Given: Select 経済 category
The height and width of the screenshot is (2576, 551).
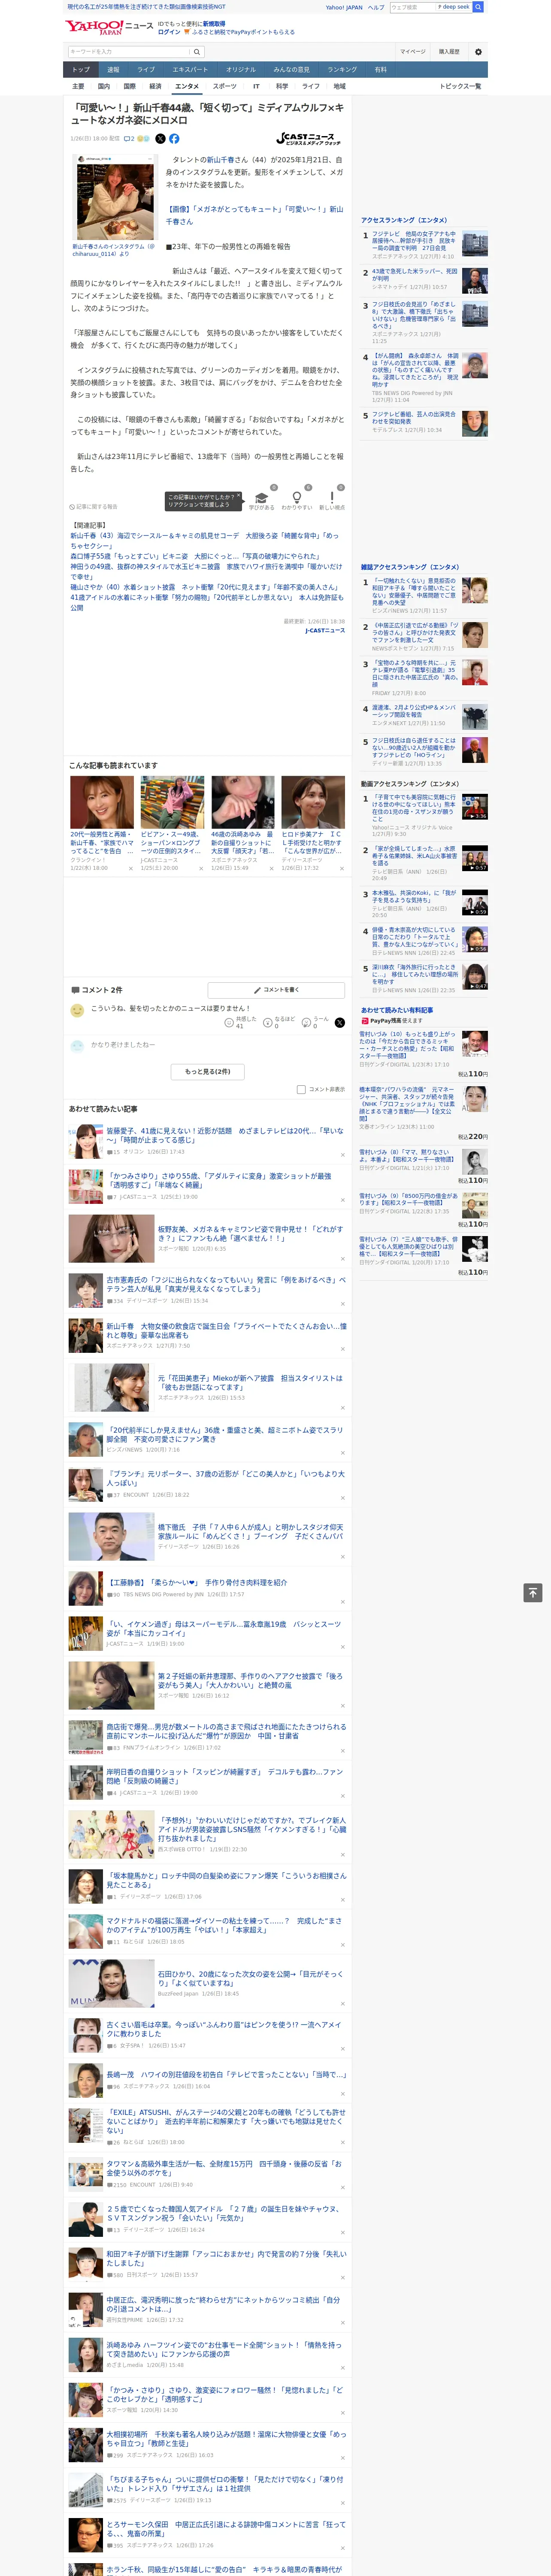Looking at the screenshot, I should click(155, 86).
